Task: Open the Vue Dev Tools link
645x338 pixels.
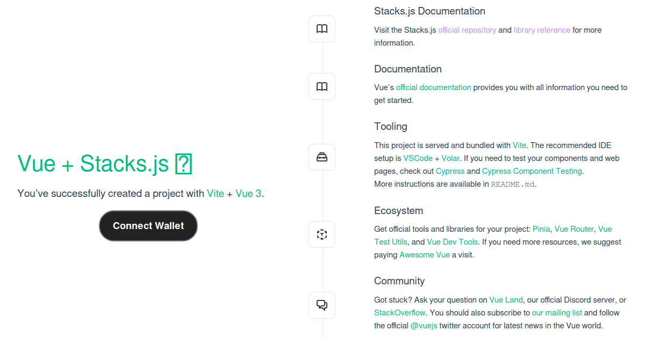Action: click(452, 241)
